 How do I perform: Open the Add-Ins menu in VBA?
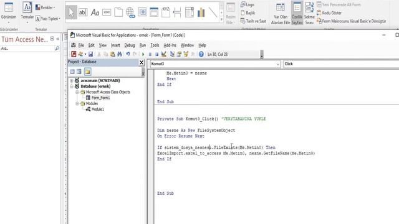point(170,45)
